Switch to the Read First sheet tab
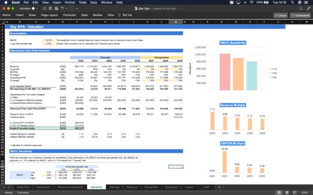The image size is (313, 195). tap(23, 187)
